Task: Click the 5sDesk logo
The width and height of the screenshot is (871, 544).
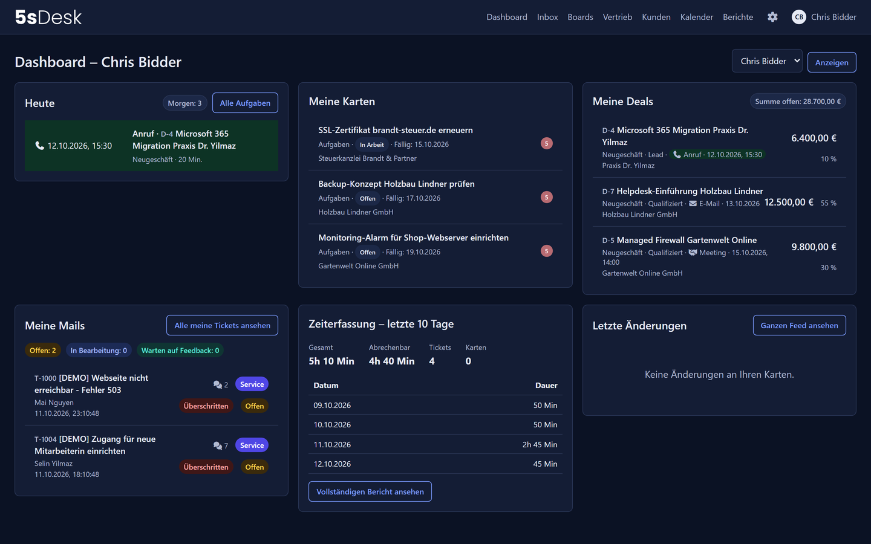Action: click(x=48, y=17)
